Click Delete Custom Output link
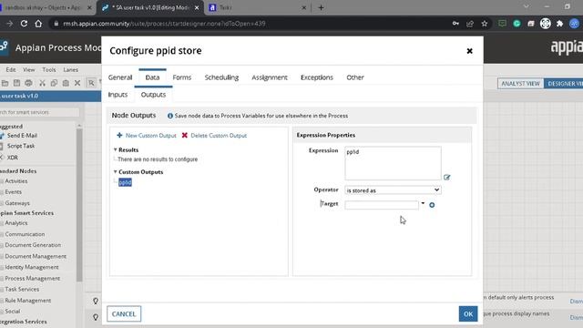Image resolution: width=583 pixels, height=328 pixels. coord(219,136)
